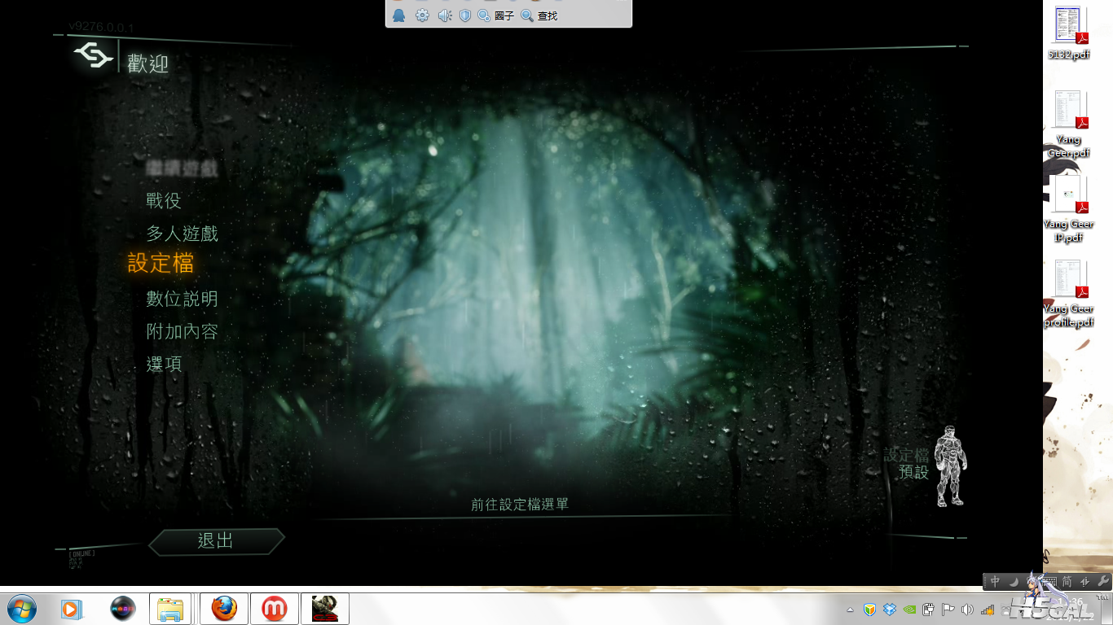Click the 退出 exit button
This screenshot has width=1113, height=625.
(216, 541)
